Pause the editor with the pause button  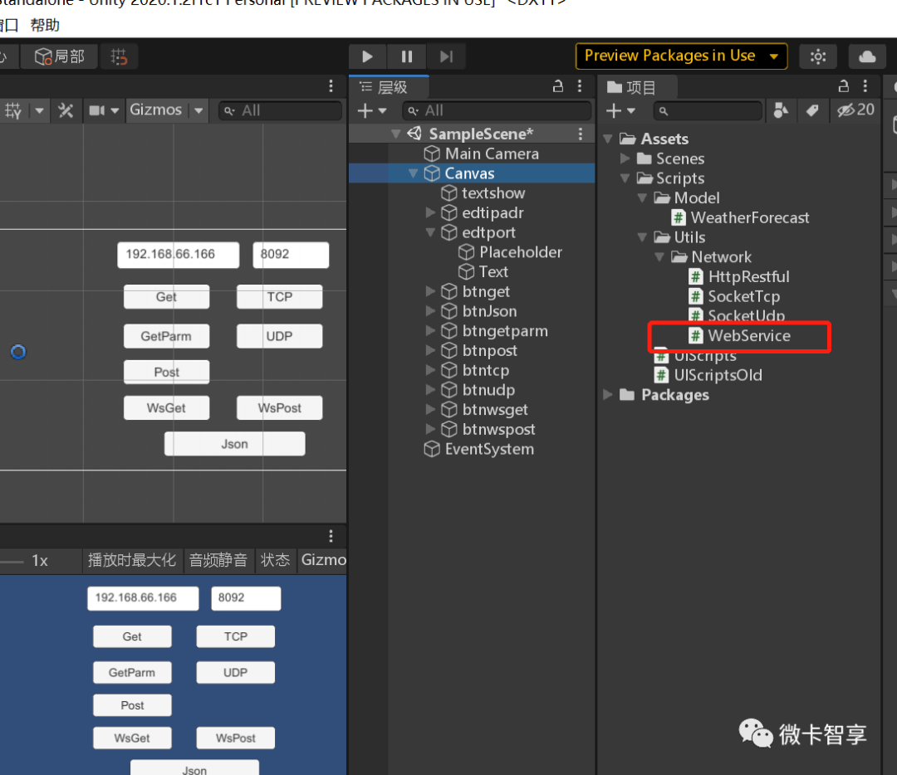407,56
